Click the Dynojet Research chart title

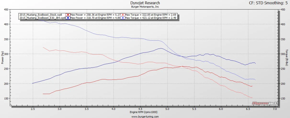click(x=145, y=3)
